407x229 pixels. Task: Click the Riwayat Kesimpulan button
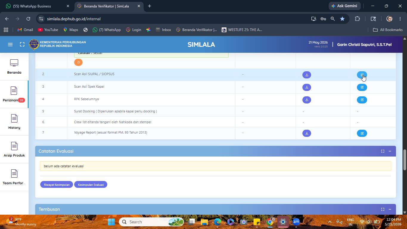[57, 185]
